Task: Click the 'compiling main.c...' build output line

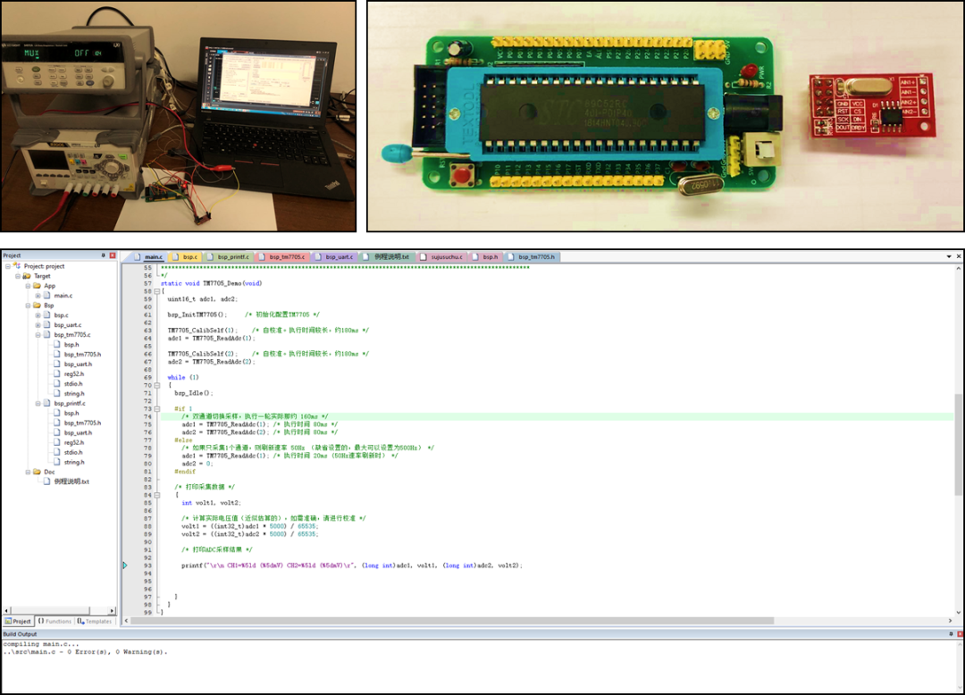Action: pyautogui.click(x=40, y=644)
